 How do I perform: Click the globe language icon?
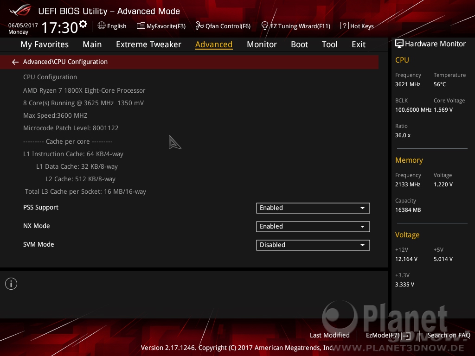102,26
